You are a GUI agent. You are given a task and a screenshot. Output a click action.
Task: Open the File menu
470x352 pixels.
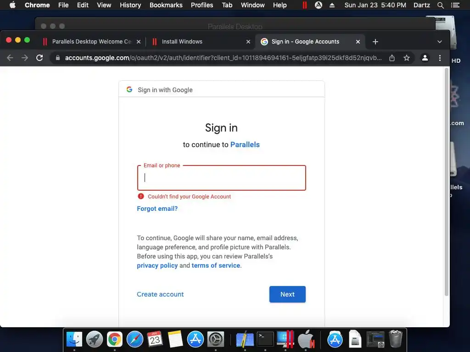[63, 5]
